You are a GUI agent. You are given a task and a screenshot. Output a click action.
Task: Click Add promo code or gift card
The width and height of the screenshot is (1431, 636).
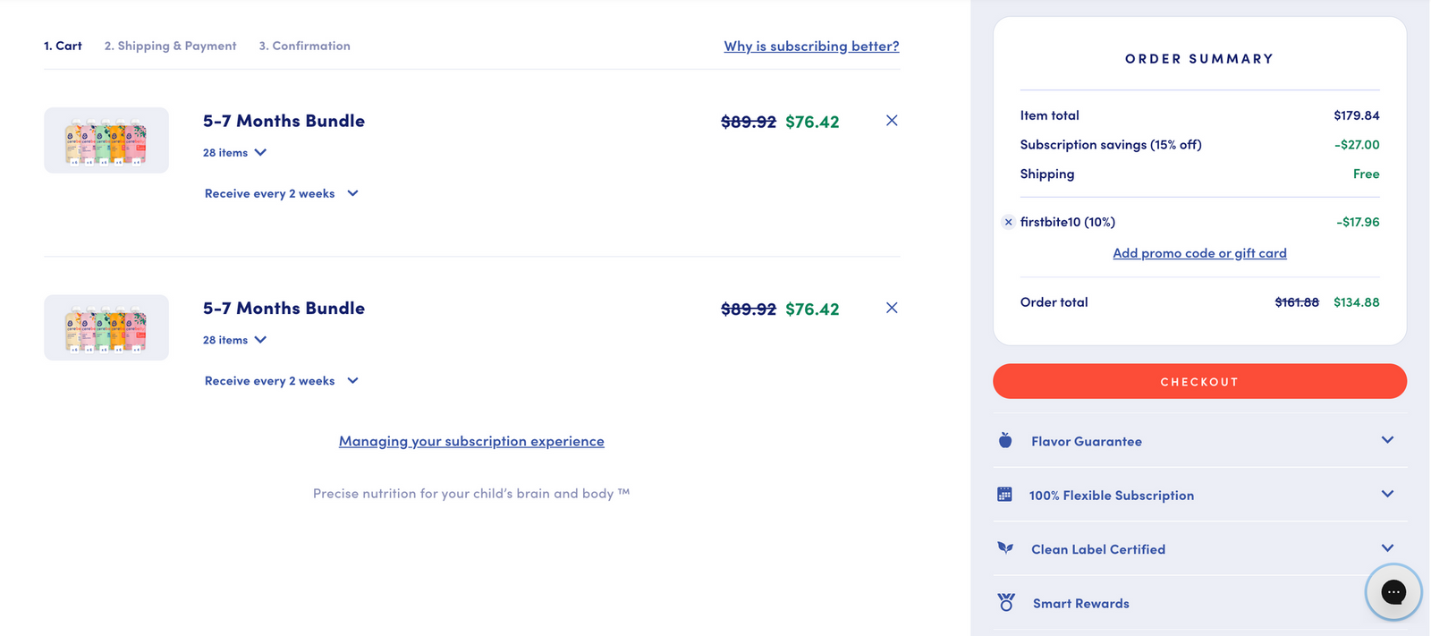(1199, 252)
